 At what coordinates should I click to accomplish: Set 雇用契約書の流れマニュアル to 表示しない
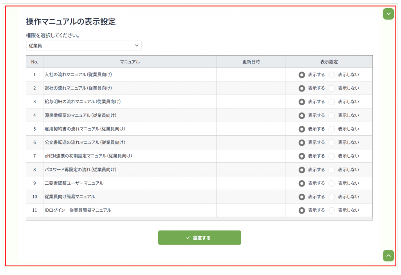pyautogui.click(x=332, y=129)
